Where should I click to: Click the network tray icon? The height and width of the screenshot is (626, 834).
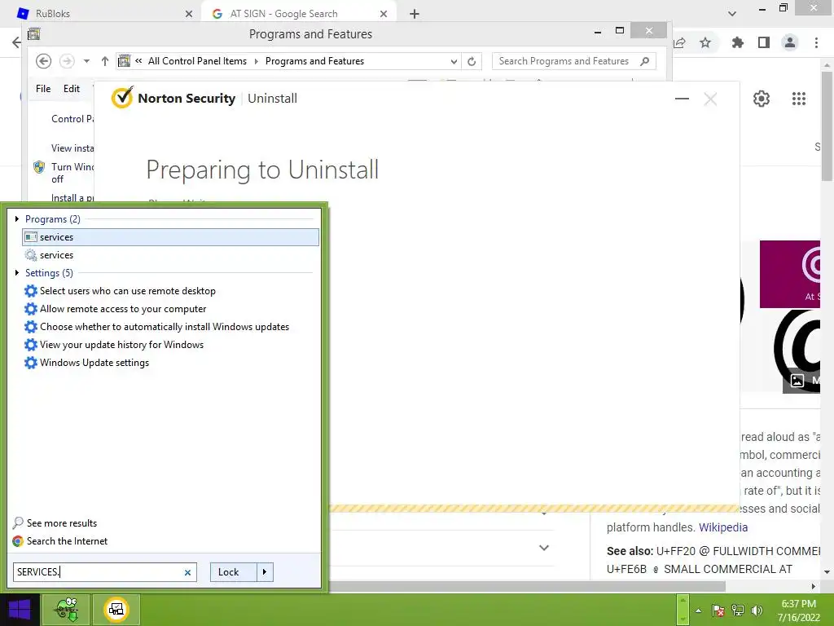pos(738,611)
